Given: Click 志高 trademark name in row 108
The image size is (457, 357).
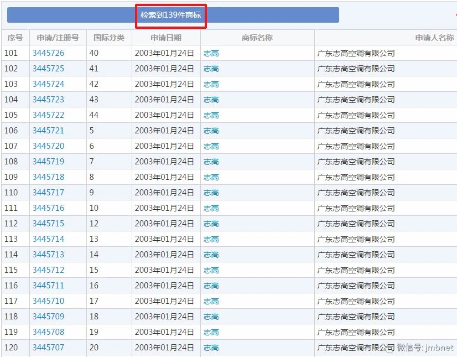Looking at the screenshot, I should point(211,161).
